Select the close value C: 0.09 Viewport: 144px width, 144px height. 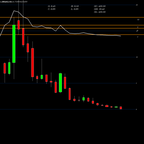52,9
